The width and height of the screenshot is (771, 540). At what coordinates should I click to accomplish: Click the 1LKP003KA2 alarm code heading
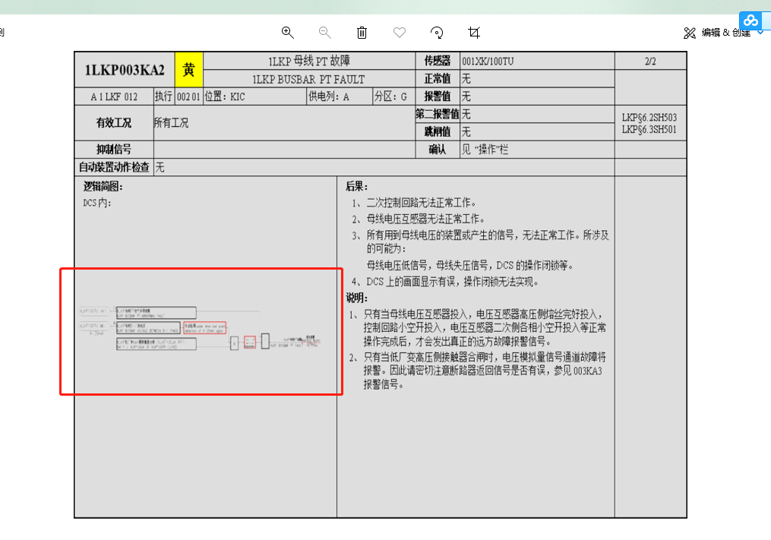(x=125, y=70)
